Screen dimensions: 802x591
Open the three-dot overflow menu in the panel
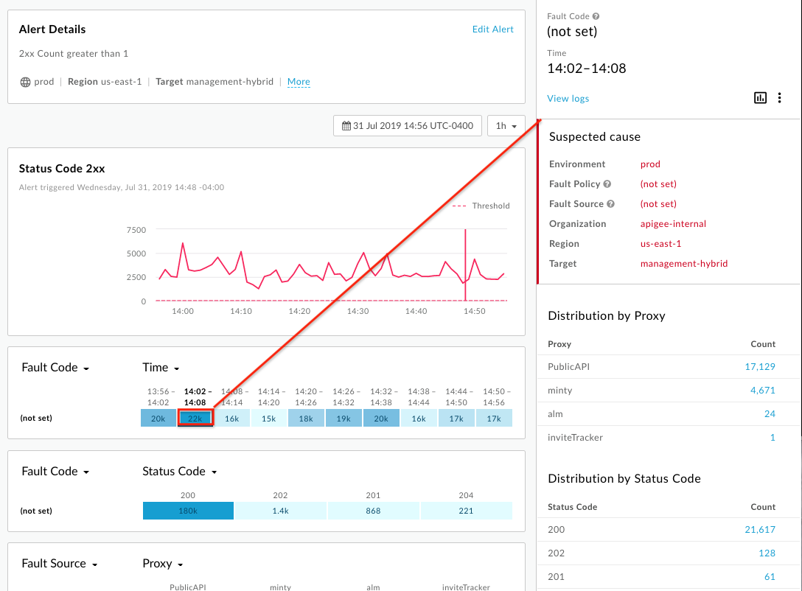pyautogui.click(x=780, y=97)
